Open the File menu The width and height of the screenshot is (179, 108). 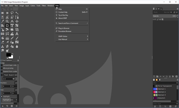pos(2,6)
